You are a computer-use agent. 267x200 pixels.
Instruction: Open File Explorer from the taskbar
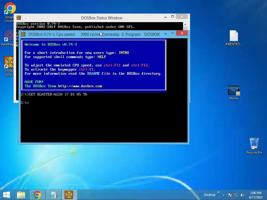pyautogui.click(x=21, y=195)
